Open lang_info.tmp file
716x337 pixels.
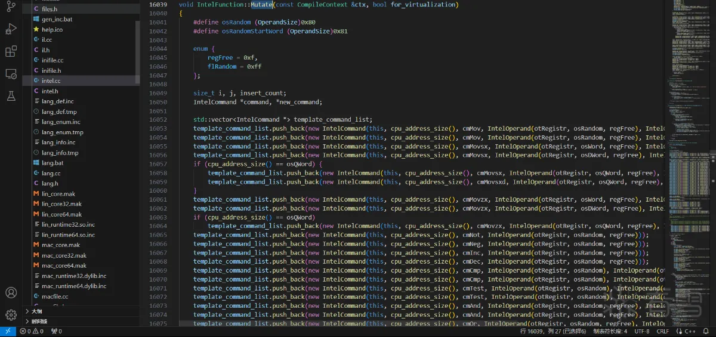[x=81, y=153]
